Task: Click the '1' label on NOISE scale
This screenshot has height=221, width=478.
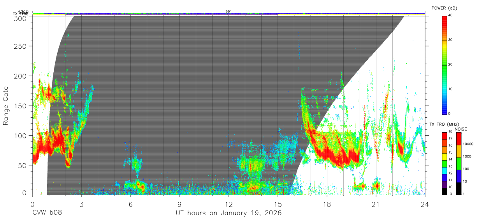Action: tap(464, 194)
